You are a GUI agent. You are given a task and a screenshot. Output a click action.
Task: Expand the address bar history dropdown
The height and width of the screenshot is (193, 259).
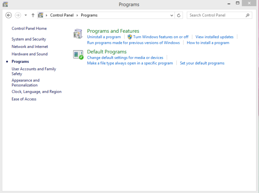pos(172,15)
